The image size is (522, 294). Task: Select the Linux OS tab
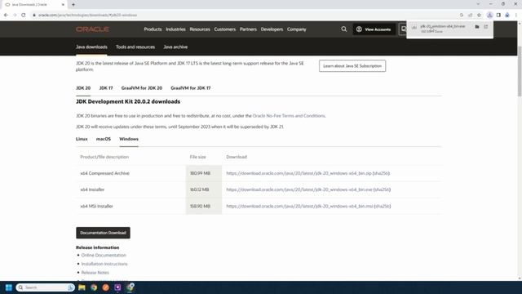(x=82, y=139)
